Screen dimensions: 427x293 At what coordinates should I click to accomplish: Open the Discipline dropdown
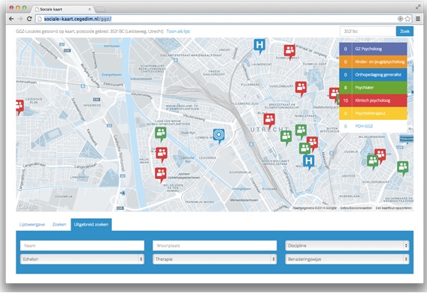tap(347, 246)
